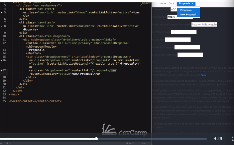Click the highlighted 'new' text in line 17
This screenshot has width=234, height=145.
pyautogui.click(x=114, y=70)
